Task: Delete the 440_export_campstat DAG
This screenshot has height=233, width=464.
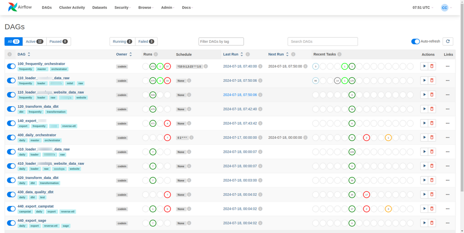Action: pos(432,209)
